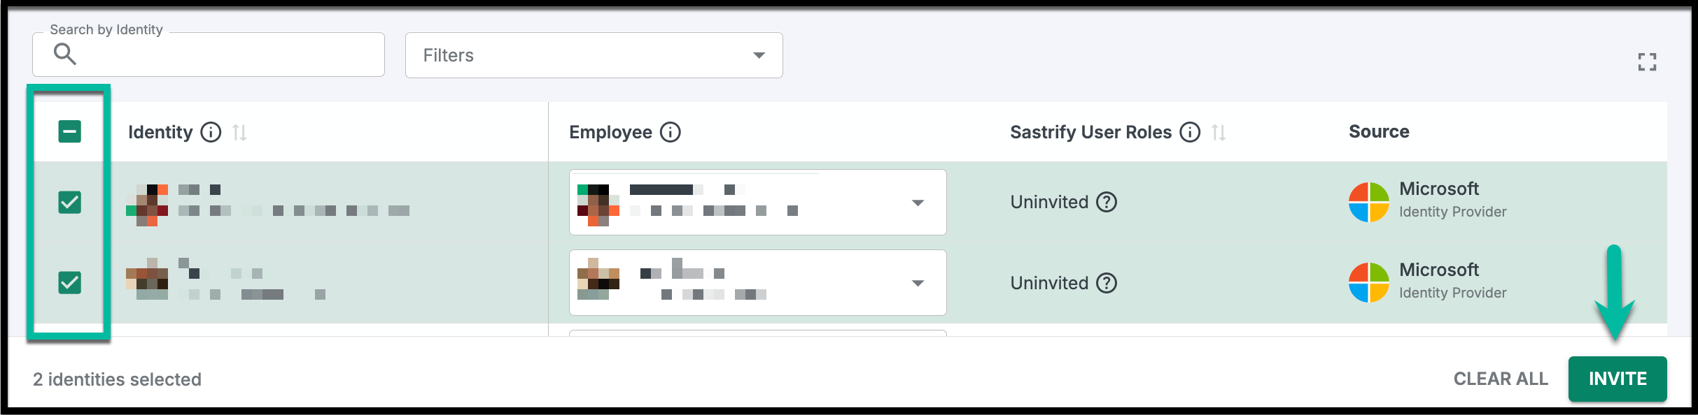This screenshot has height=415, width=1698.
Task: Click the search magnifier icon
Action: click(x=65, y=54)
